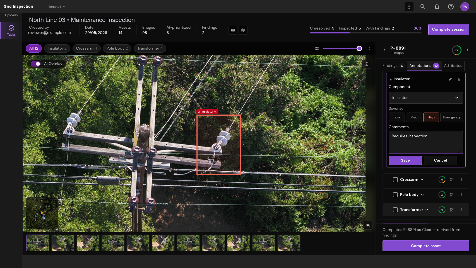The image size is (476, 268).
Task: Click the Save button
Action: tap(405, 160)
